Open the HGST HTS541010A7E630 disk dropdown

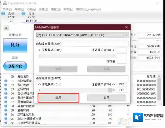[82, 35]
